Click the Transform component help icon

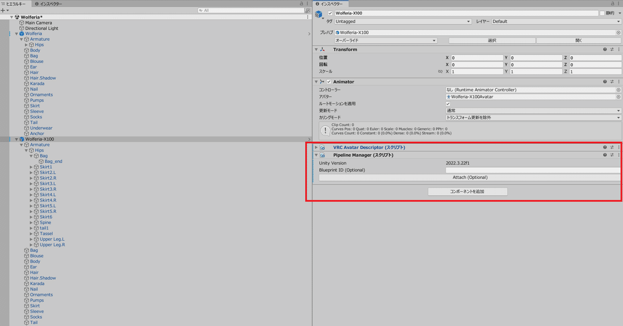pyautogui.click(x=605, y=49)
